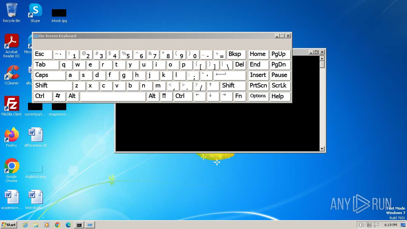The width and height of the screenshot is (407, 229).
Task: Toggle the Caps lock key
Action: tap(50, 75)
